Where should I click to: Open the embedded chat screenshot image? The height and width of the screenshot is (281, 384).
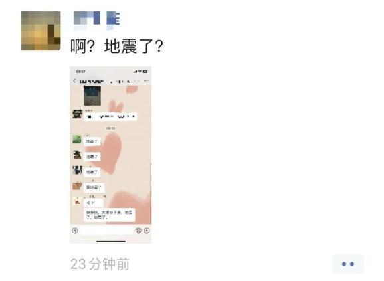(111, 155)
